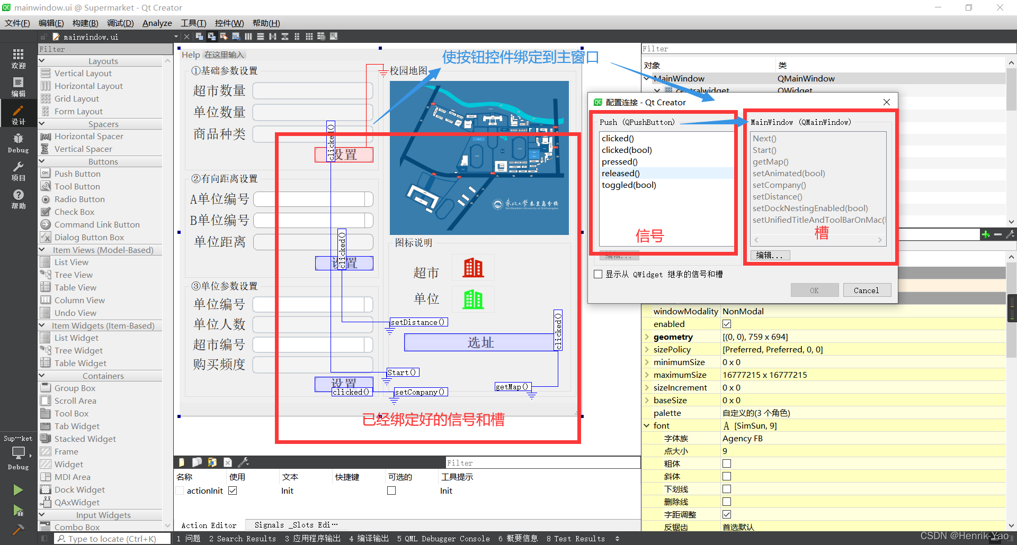
Task: Select the released() signal in the list
Action: (666, 174)
